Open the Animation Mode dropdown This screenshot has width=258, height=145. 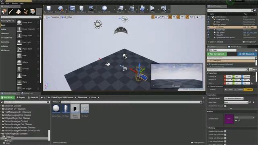coord(234,98)
